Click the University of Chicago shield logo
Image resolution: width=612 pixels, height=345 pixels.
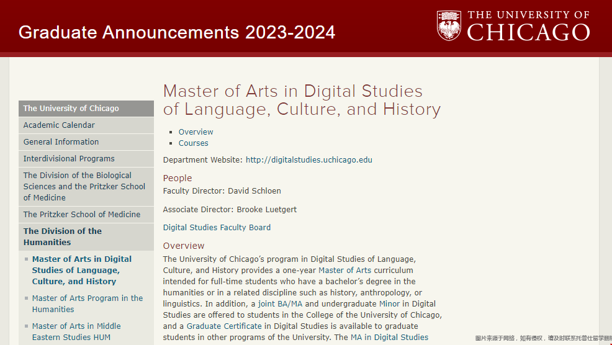(x=449, y=25)
